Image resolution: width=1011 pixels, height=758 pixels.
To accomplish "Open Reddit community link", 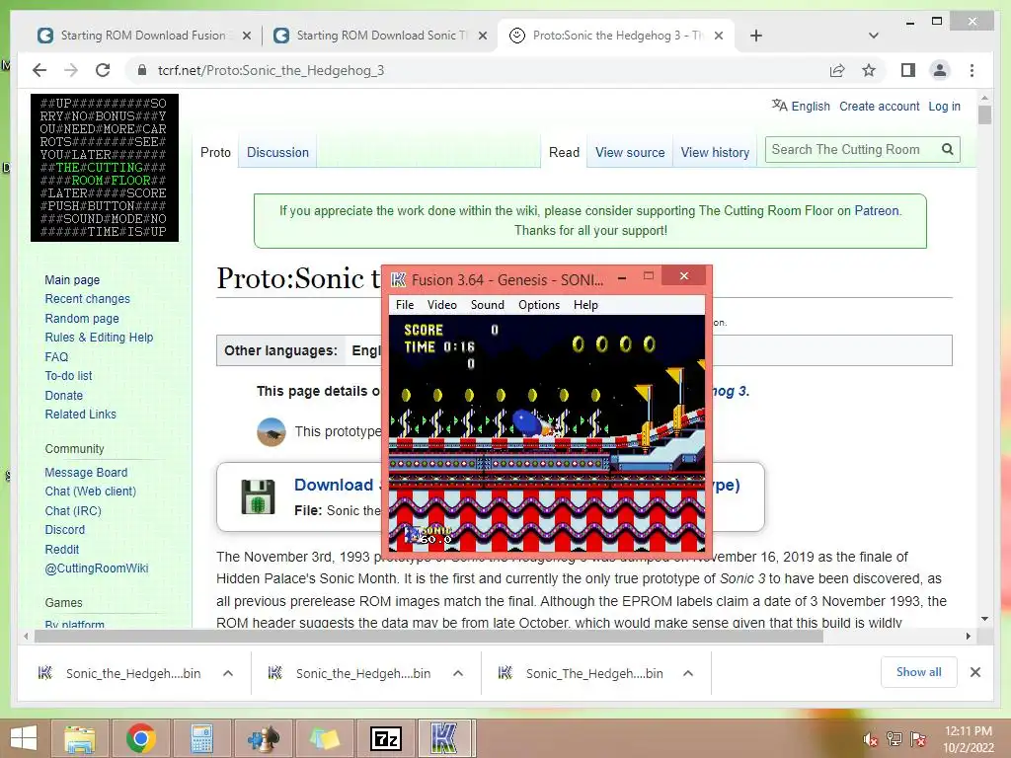I will pos(62,549).
